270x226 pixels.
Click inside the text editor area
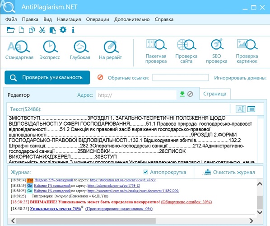tap(133, 139)
